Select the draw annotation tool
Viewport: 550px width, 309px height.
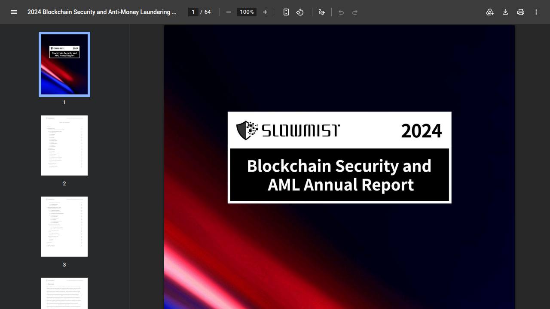[x=321, y=12]
